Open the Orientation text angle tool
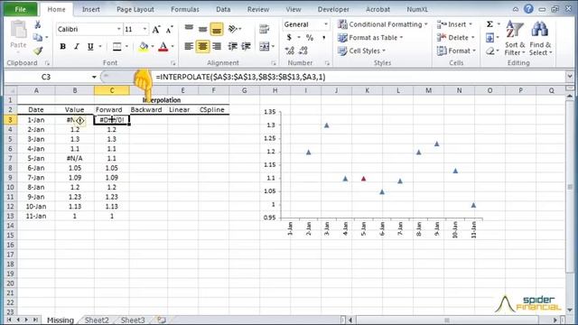This screenshot has width=578, height=325. [x=233, y=29]
